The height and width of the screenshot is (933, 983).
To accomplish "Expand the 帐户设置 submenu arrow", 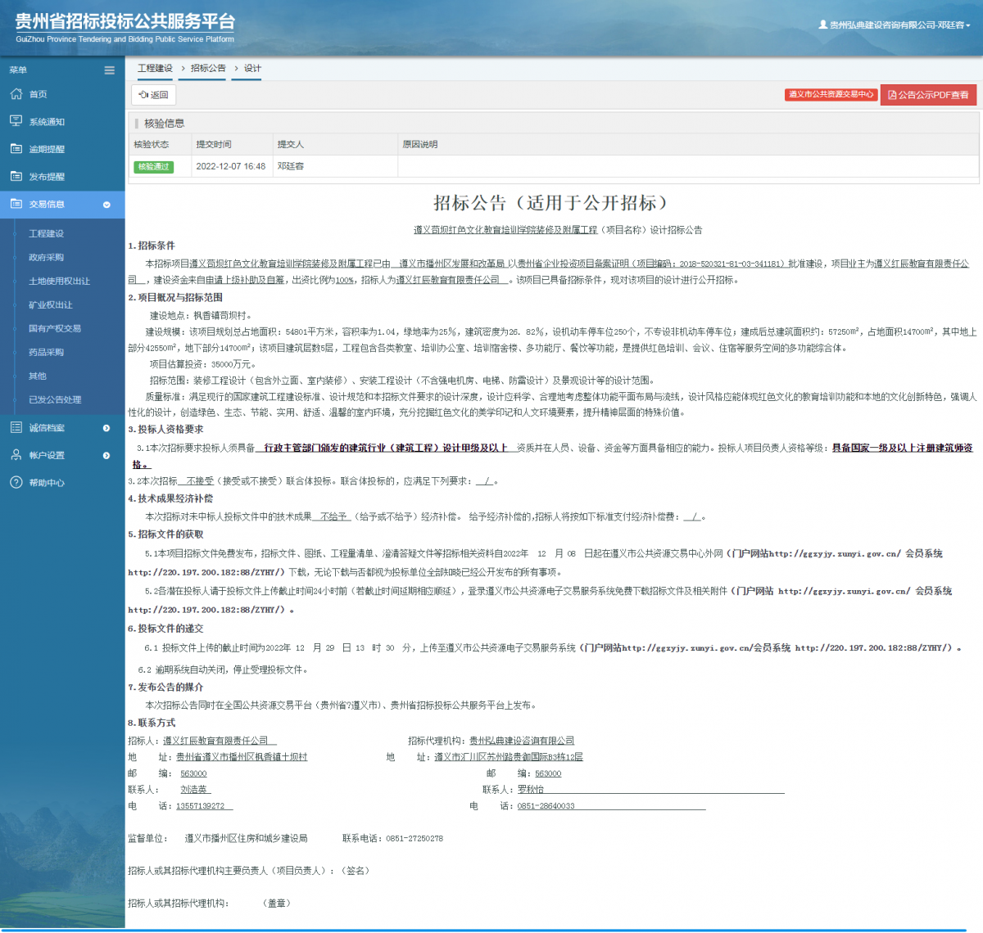I will pos(106,455).
